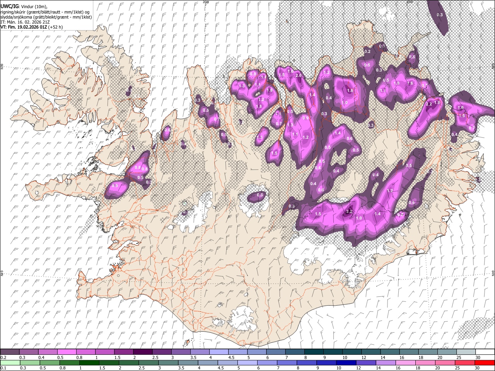Pick the rain scale 9–10 blue swatch
This screenshot has width=495, height=371.
coord(326,362)
